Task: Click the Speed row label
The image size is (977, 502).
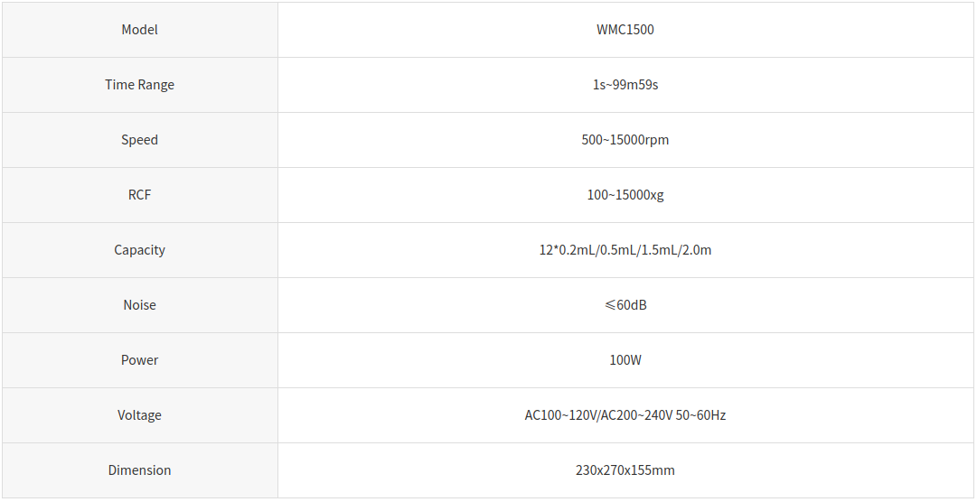Action: pyautogui.click(x=139, y=140)
